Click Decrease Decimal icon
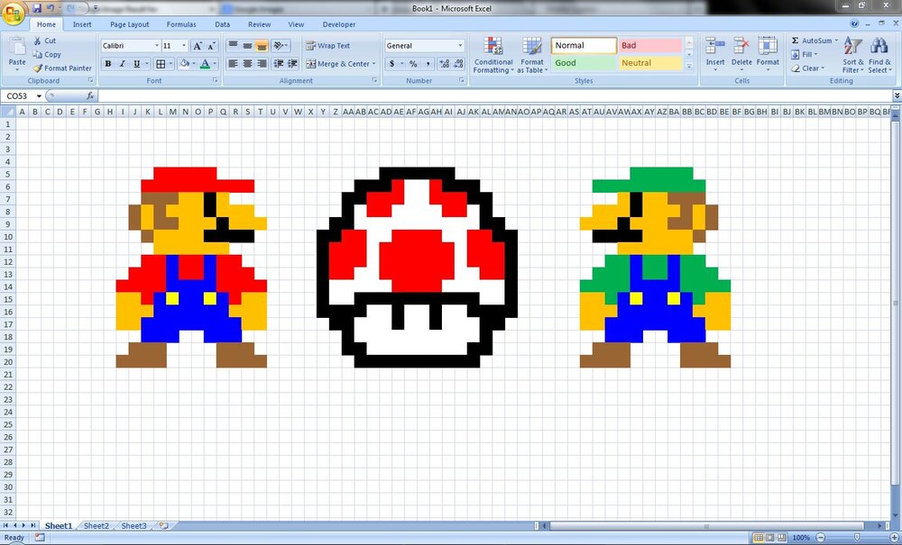902x545 pixels. click(458, 64)
